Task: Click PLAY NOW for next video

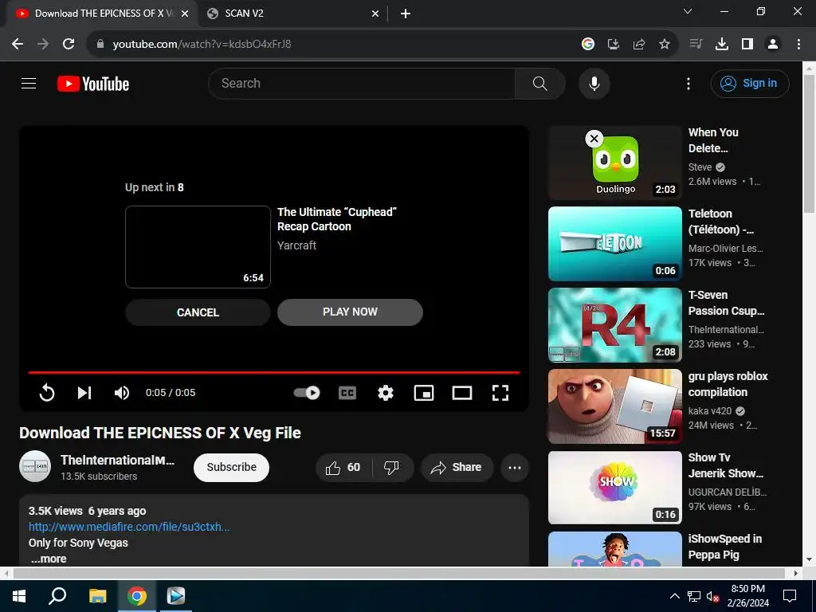Action: [x=350, y=312]
